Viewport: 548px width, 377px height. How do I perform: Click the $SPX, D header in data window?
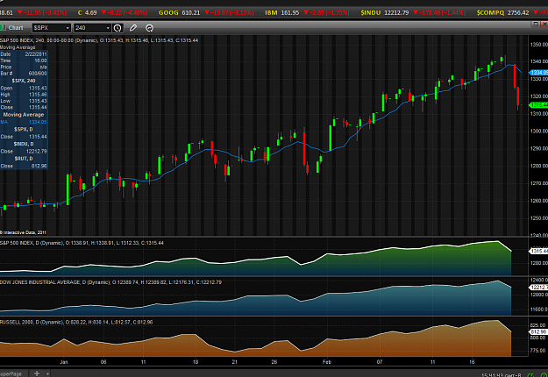pyautogui.click(x=24, y=129)
